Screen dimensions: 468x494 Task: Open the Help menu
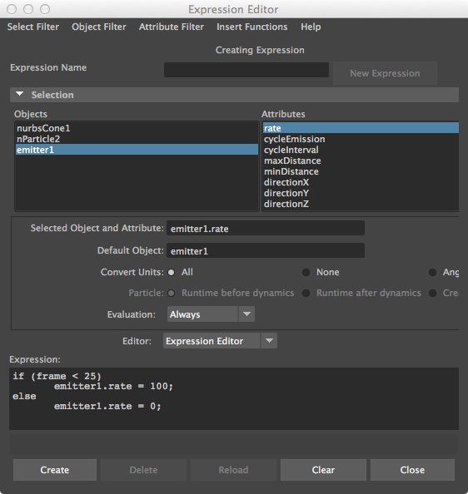coord(311,27)
